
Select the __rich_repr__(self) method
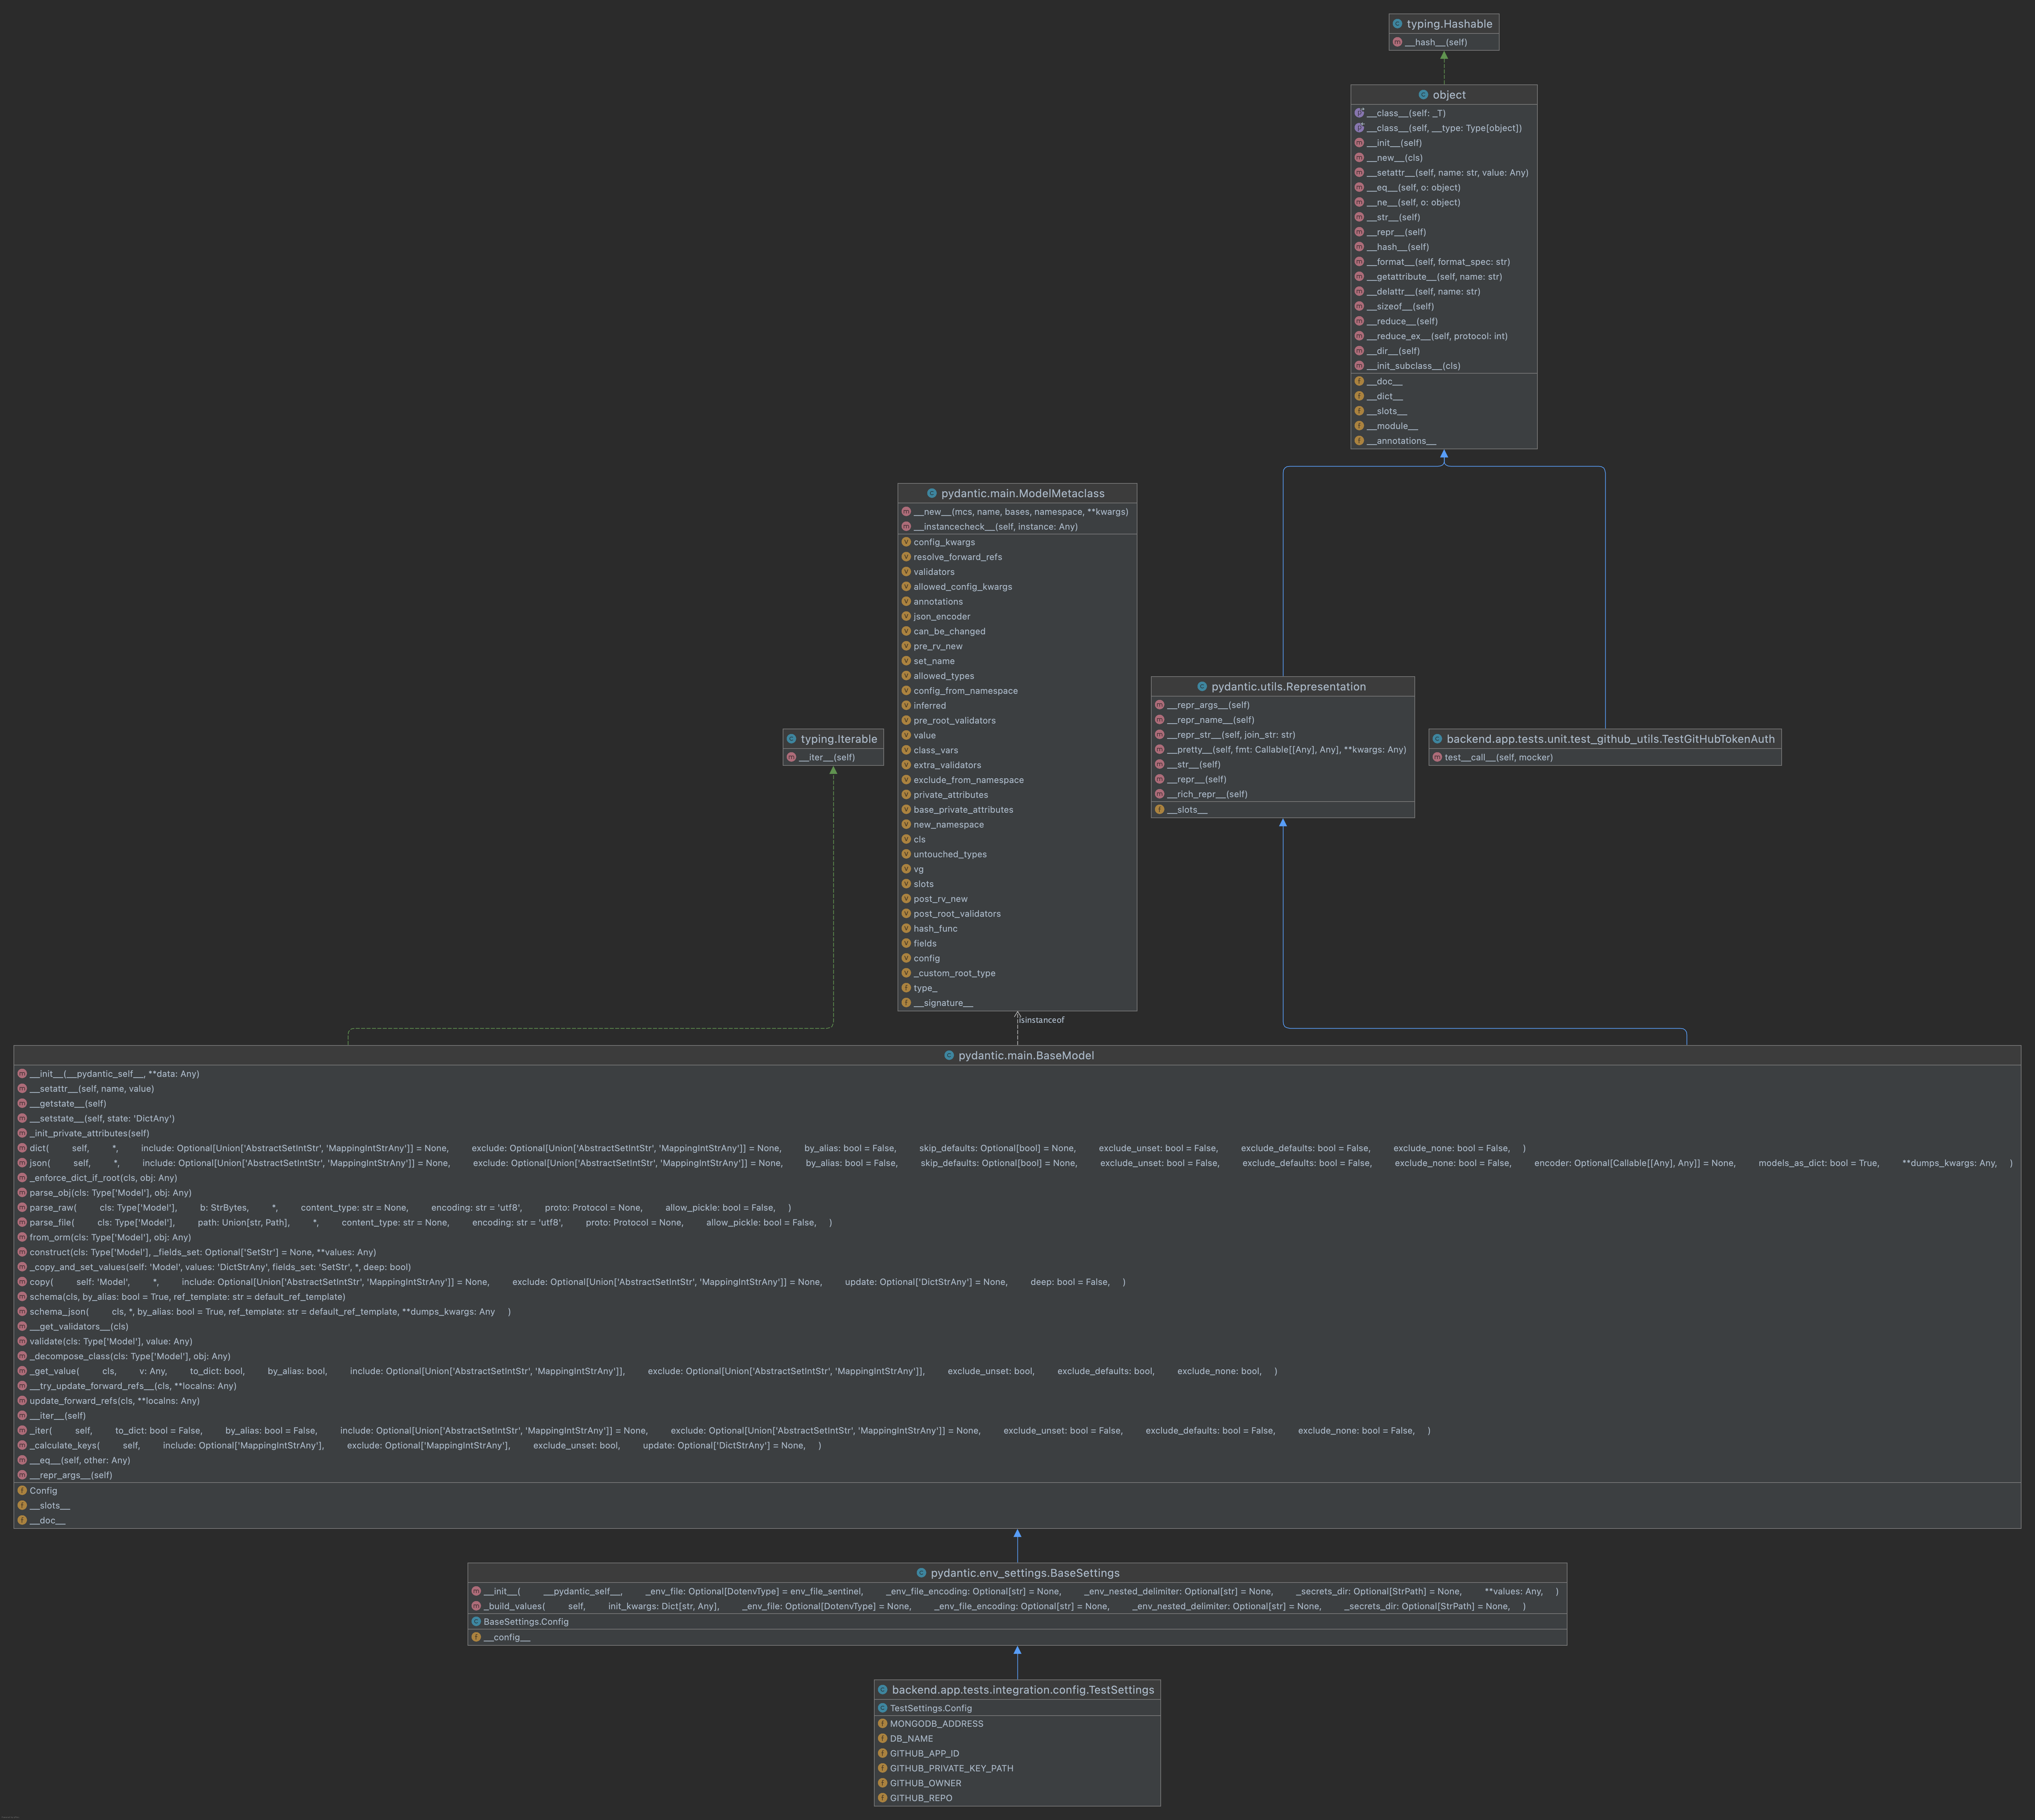pyautogui.click(x=1207, y=794)
